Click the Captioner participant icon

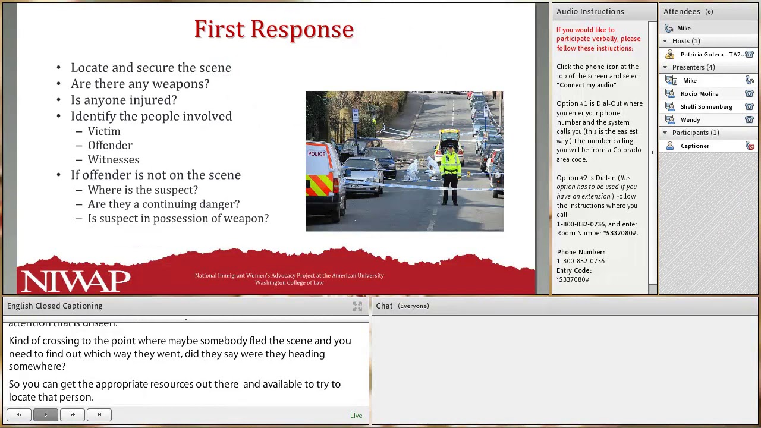tap(670, 146)
